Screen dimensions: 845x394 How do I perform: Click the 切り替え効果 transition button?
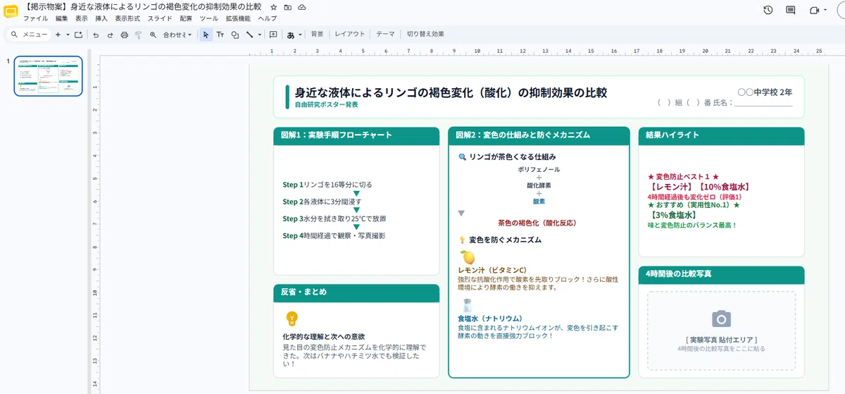pyautogui.click(x=425, y=34)
